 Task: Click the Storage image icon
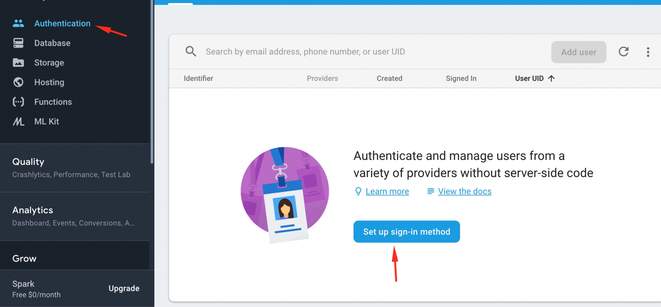pyautogui.click(x=18, y=63)
